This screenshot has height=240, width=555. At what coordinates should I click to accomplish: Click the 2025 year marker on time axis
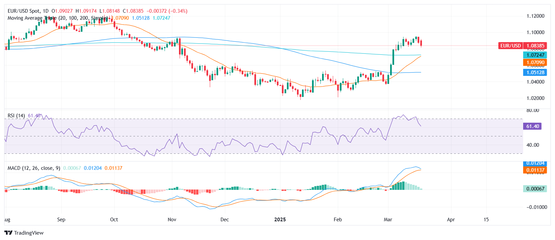point(280,220)
